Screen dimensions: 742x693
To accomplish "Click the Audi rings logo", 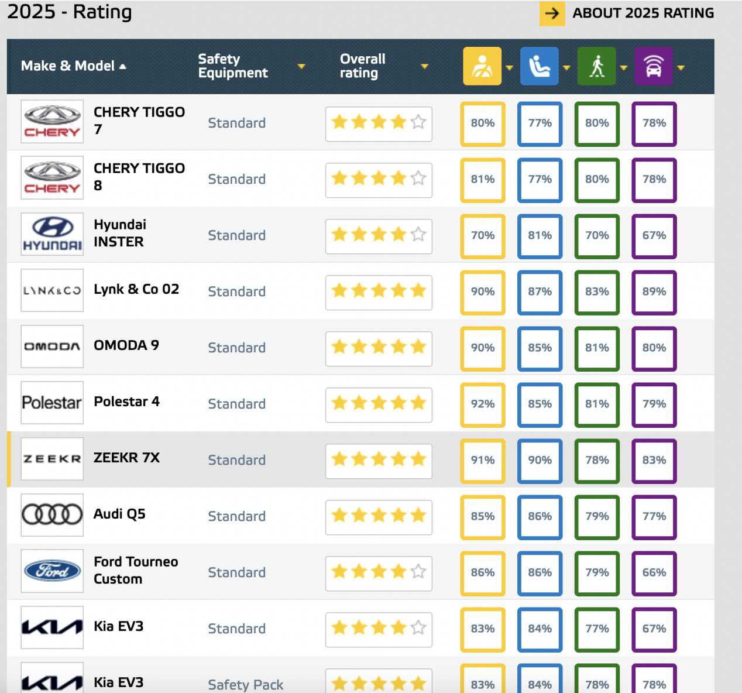I will tap(52, 515).
